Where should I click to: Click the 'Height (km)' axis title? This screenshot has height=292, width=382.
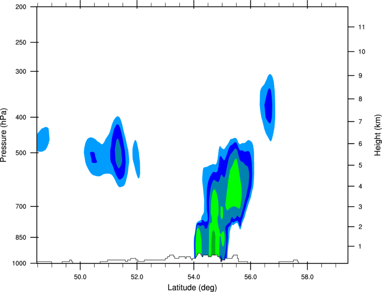[x=378, y=135]
